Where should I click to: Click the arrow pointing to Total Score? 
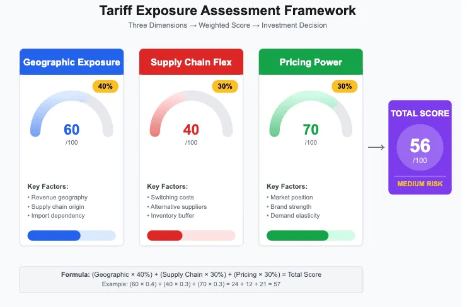click(376, 147)
